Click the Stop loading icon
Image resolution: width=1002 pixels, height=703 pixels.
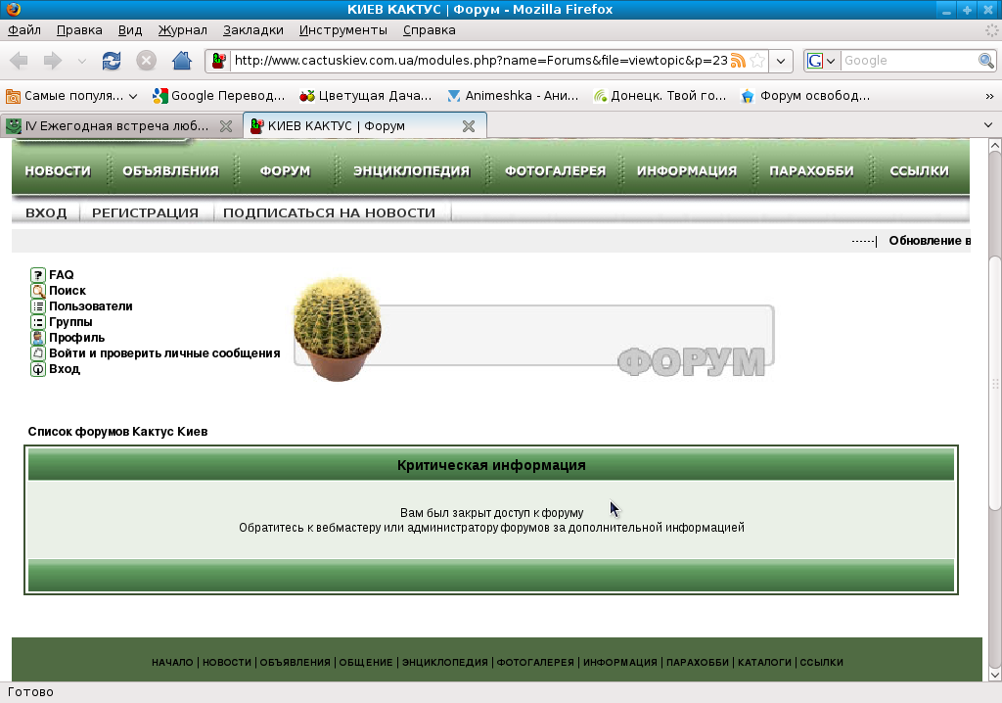coord(146,61)
